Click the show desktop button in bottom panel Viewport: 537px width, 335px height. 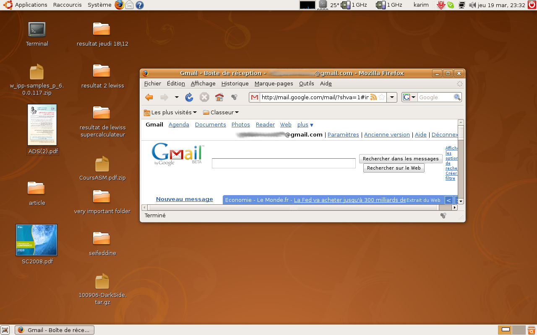(5, 330)
